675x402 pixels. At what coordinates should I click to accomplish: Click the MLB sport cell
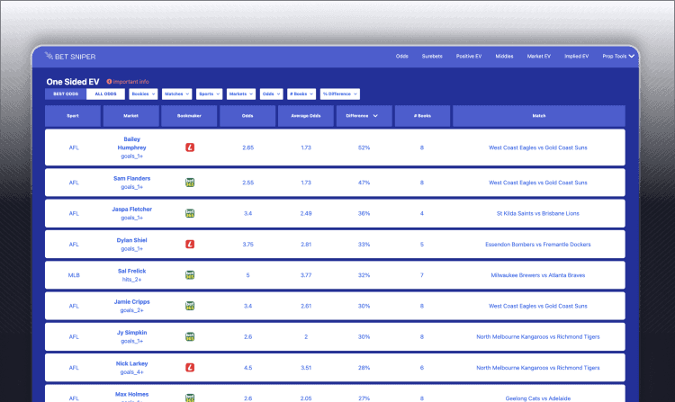click(x=74, y=275)
